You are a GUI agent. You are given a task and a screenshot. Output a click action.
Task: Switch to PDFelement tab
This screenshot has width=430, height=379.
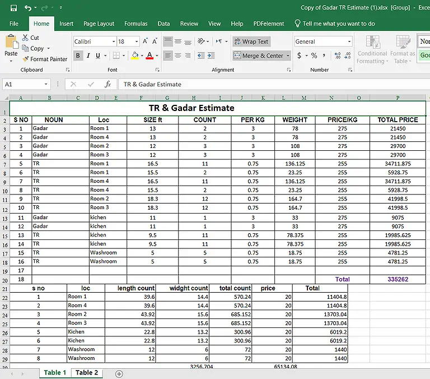pos(269,24)
